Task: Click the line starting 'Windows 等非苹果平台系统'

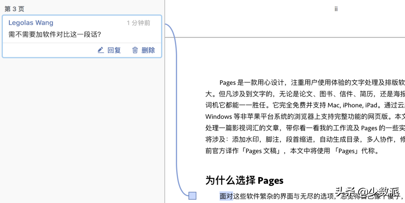Action: tap(305, 116)
